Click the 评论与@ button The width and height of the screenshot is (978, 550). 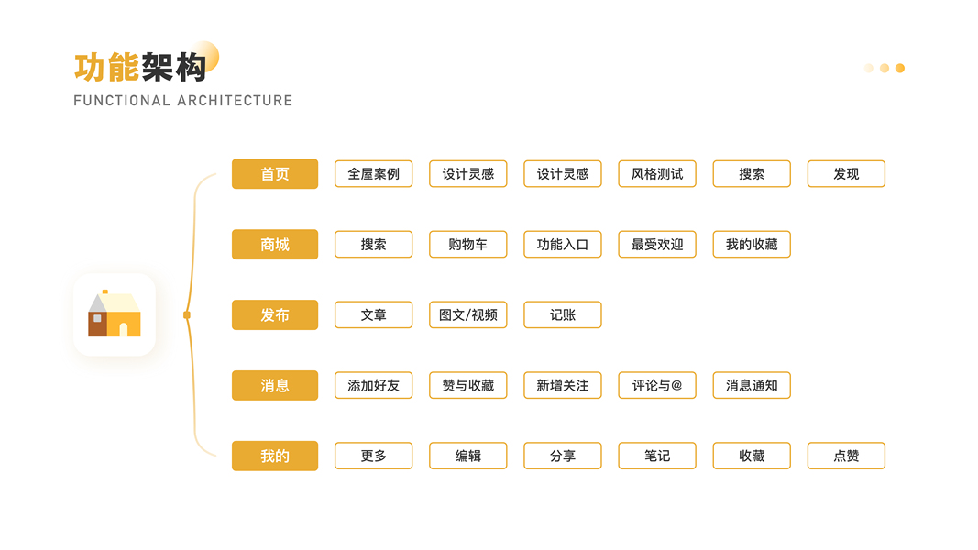(x=657, y=386)
